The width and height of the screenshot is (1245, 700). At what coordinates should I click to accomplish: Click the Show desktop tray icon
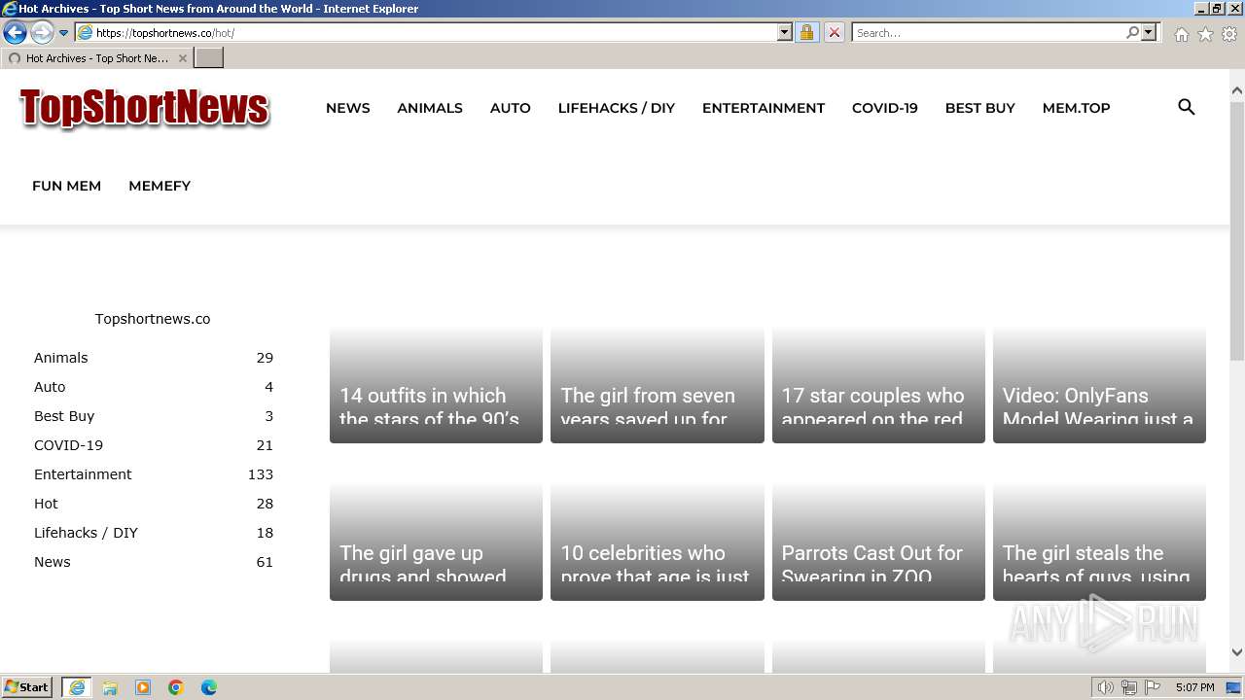coord(1234,687)
